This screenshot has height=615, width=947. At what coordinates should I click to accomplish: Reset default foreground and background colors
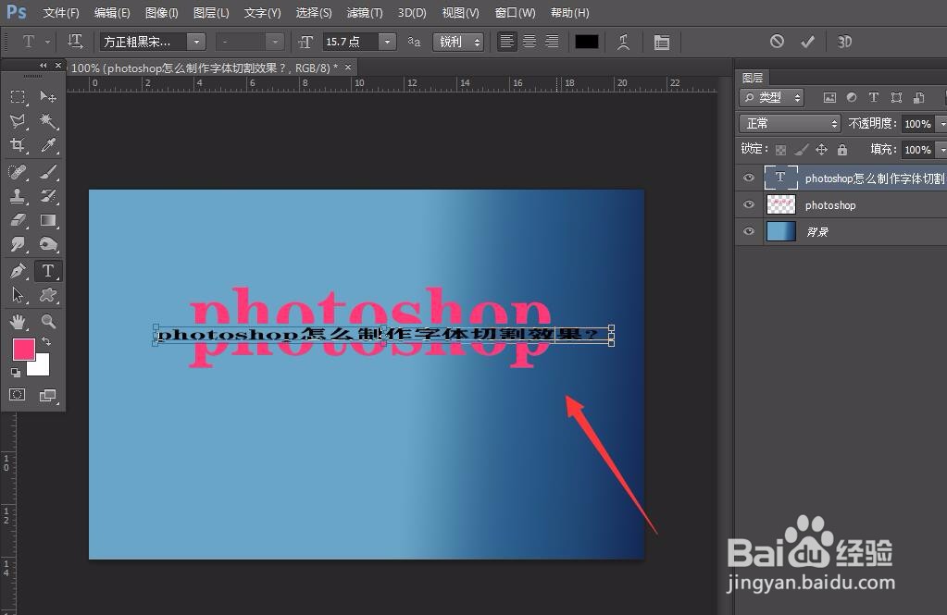coord(16,373)
